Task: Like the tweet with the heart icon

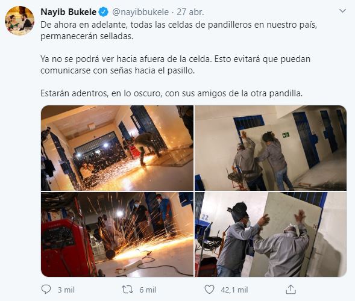Action: tap(209, 290)
